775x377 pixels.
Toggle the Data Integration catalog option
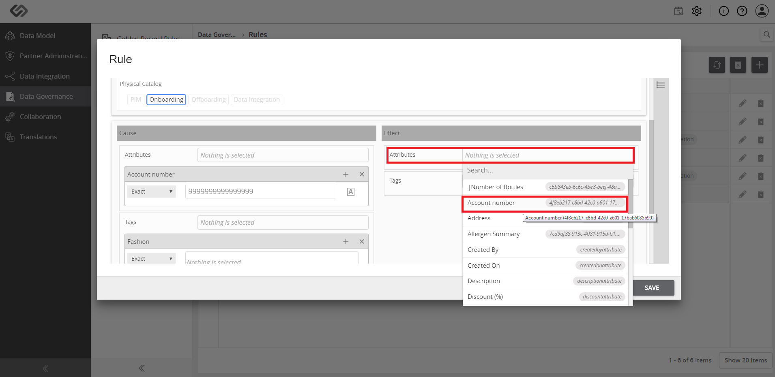point(257,100)
